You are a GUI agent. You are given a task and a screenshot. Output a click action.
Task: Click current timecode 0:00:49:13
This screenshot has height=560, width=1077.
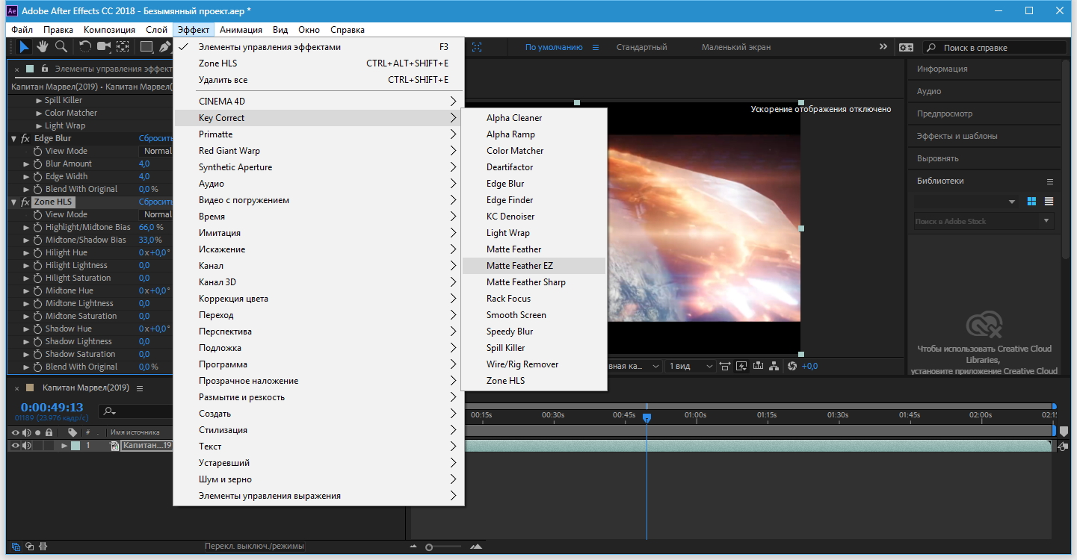[52, 407]
